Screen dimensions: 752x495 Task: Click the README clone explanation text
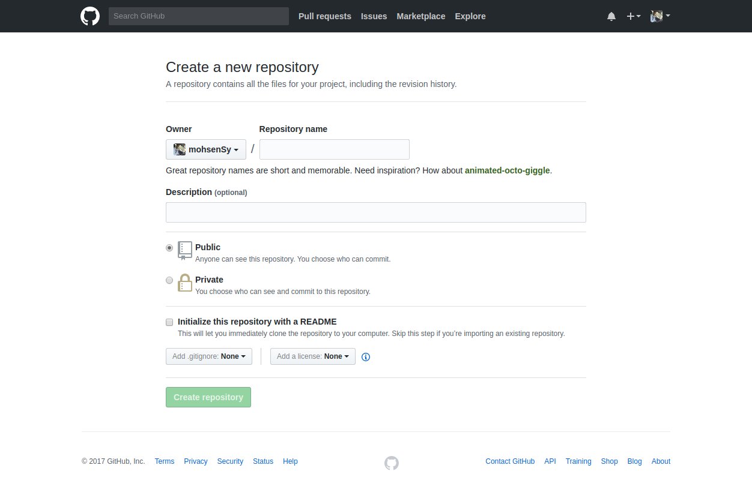pos(371,334)
